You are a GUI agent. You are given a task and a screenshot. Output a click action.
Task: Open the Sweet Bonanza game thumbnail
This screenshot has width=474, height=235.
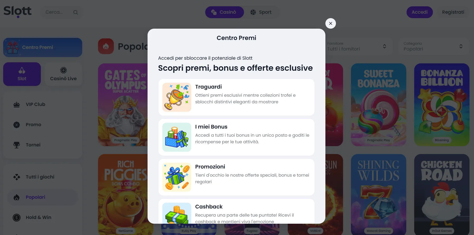(x=378, y=105)
